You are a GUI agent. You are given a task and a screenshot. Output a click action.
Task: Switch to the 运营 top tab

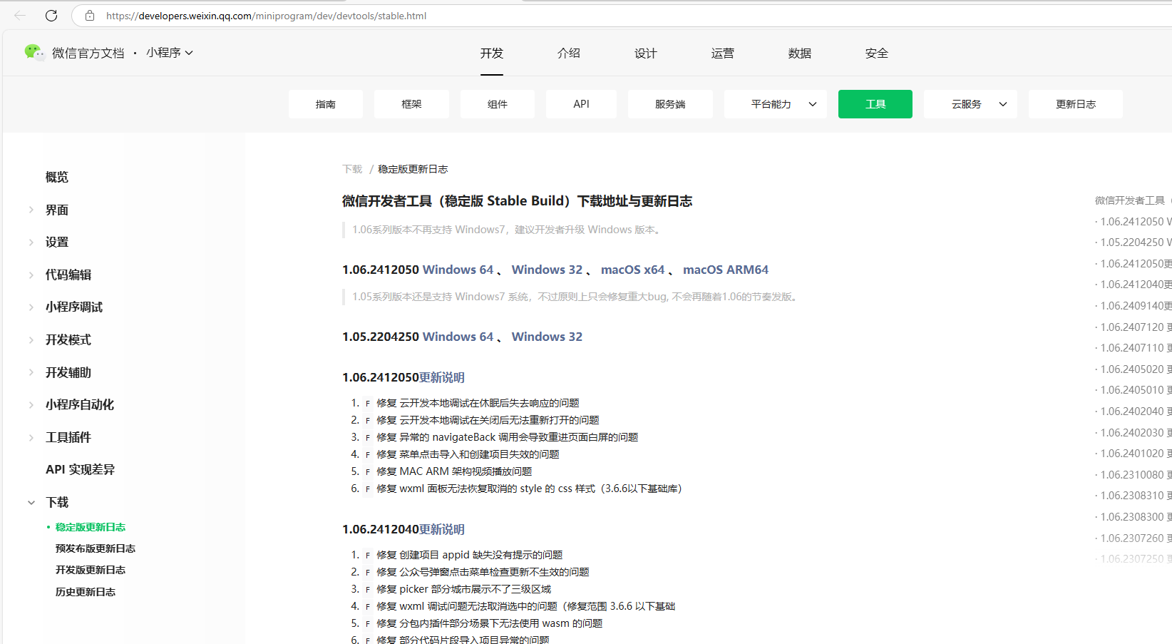[x=723, y=53]
